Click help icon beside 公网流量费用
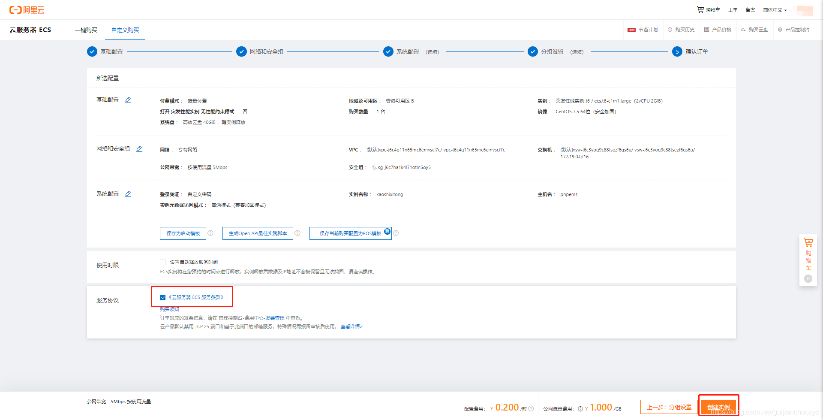 tap(580, 408)
